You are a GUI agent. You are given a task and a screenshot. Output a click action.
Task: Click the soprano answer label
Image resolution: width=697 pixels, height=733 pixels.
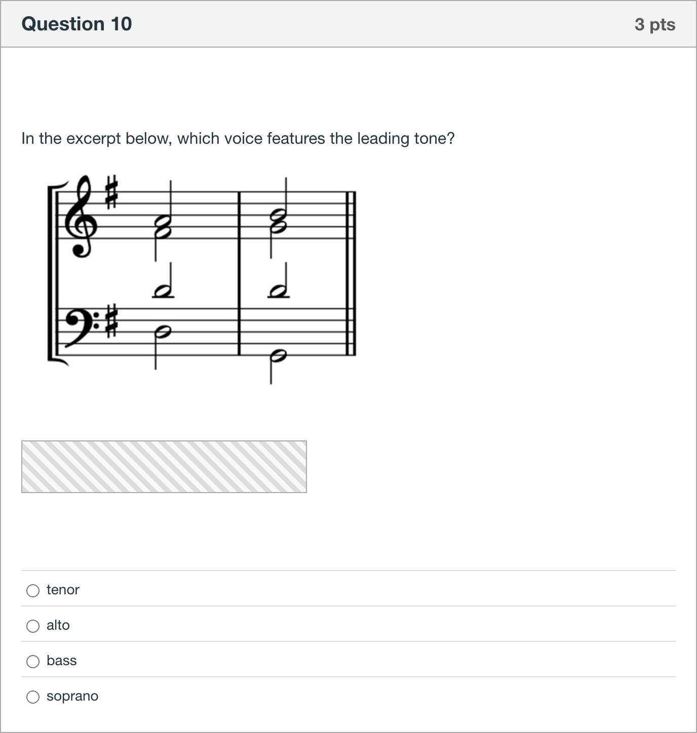tap(72, 697)
